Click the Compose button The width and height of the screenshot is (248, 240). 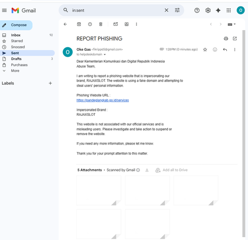(x=16, y=25)
